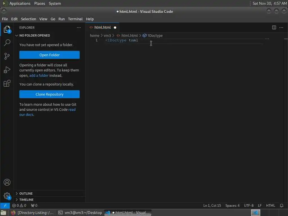This screenshot has width=288, height=216.
Task: Open the Search view icon
Action: [7, 43]
